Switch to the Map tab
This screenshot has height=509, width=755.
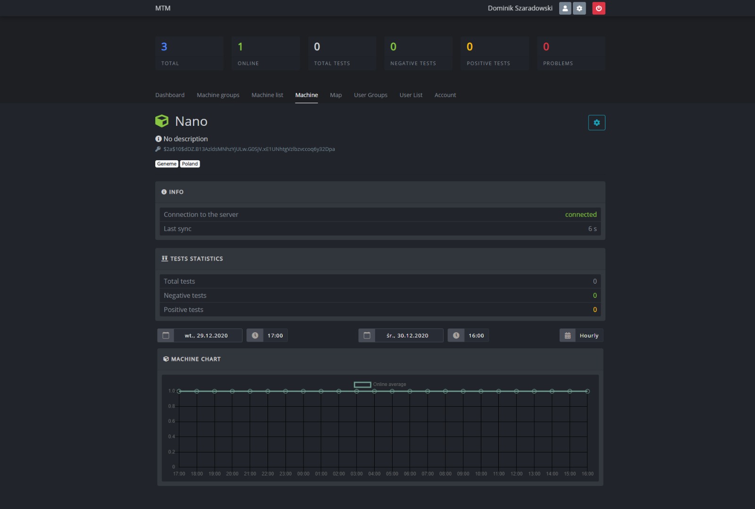[x=336, y=95]
